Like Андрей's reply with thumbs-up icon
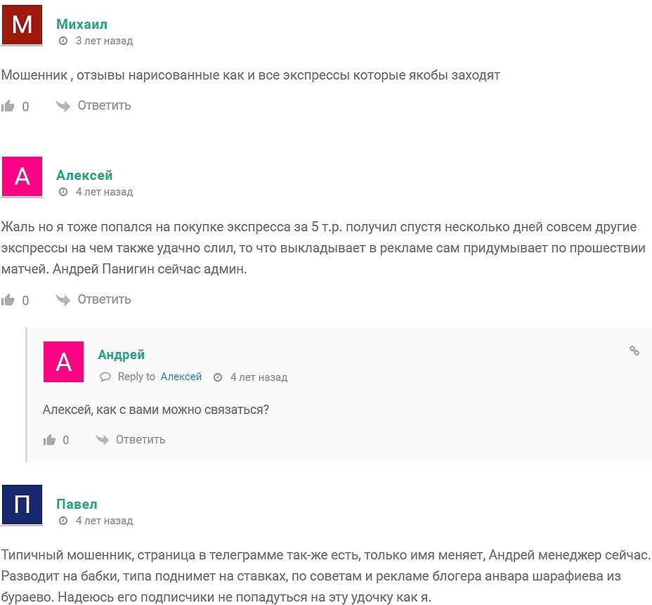Screen dimensions: 652x605 point(49,440)
